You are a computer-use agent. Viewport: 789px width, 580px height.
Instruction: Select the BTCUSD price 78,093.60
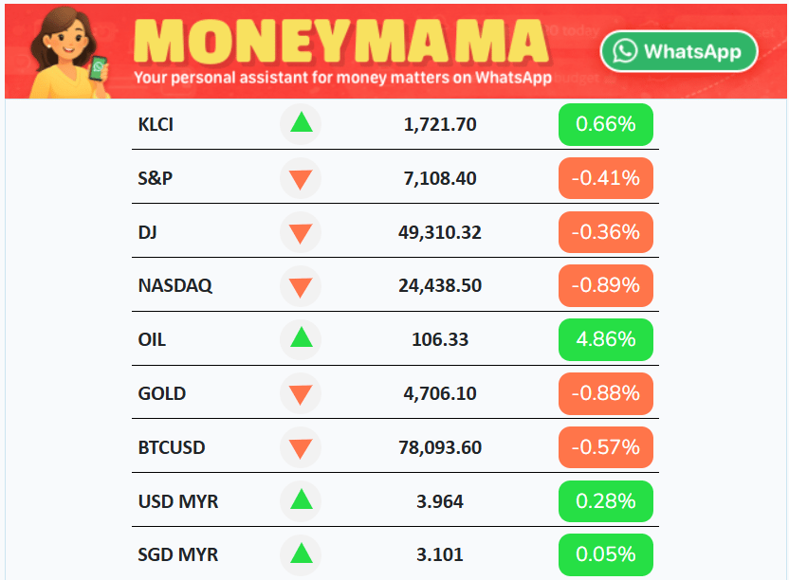tap(442, 446)
